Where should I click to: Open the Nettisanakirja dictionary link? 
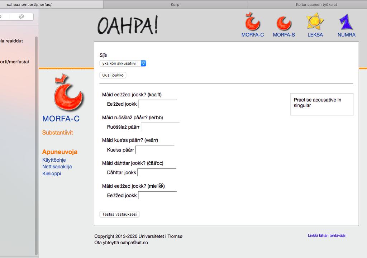tap(57, 167)
